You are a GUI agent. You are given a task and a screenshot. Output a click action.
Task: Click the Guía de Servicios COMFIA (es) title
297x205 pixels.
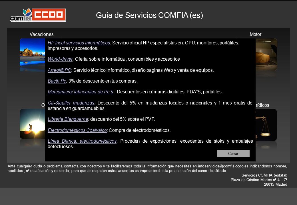pos(149,15)
